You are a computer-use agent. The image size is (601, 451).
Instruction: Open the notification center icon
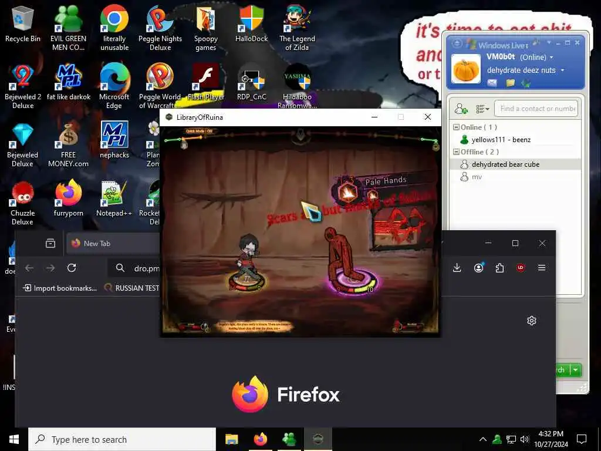pos(582,439)
